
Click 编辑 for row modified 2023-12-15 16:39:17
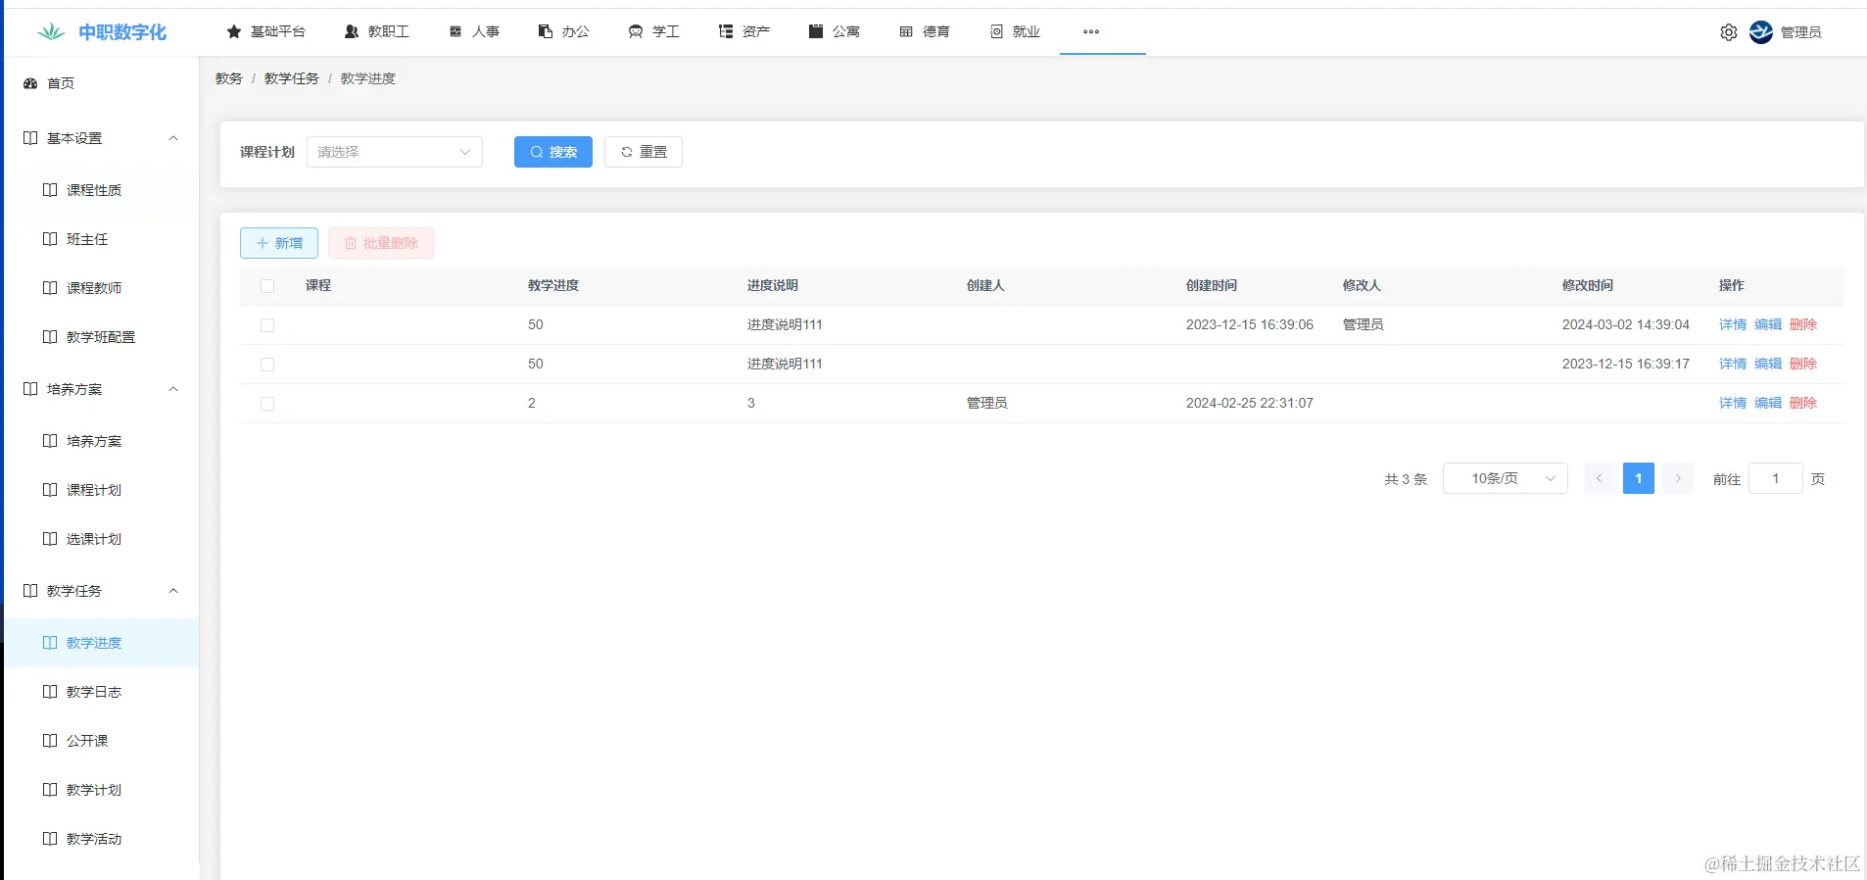tap(1768, 364)
